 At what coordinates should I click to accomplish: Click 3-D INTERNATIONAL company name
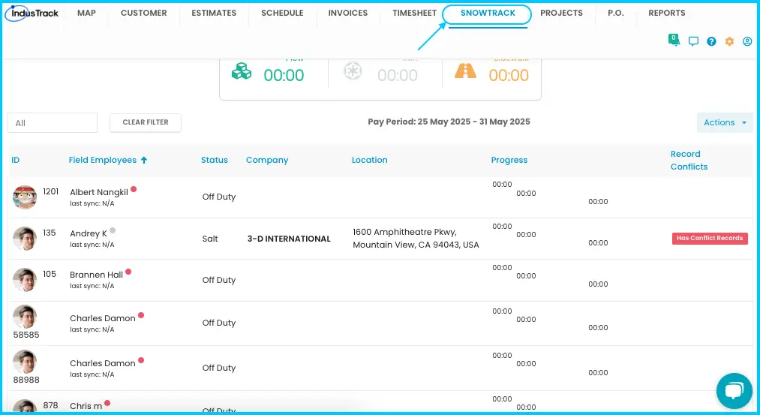tap(289, 239)
